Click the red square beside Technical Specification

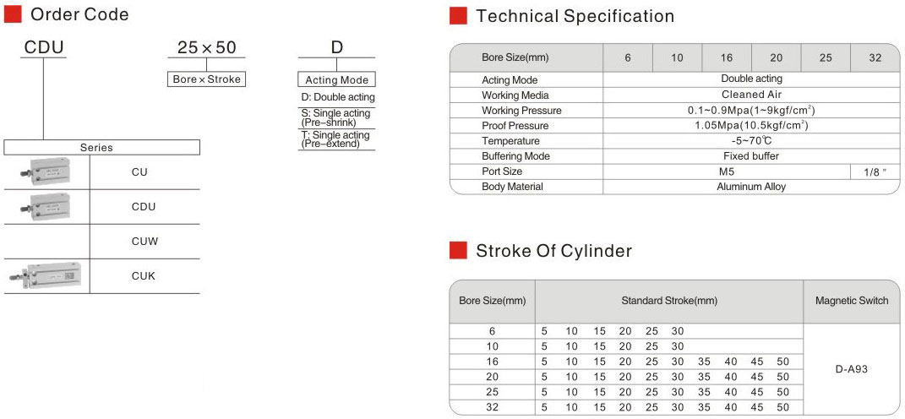[x=458, y=16]
